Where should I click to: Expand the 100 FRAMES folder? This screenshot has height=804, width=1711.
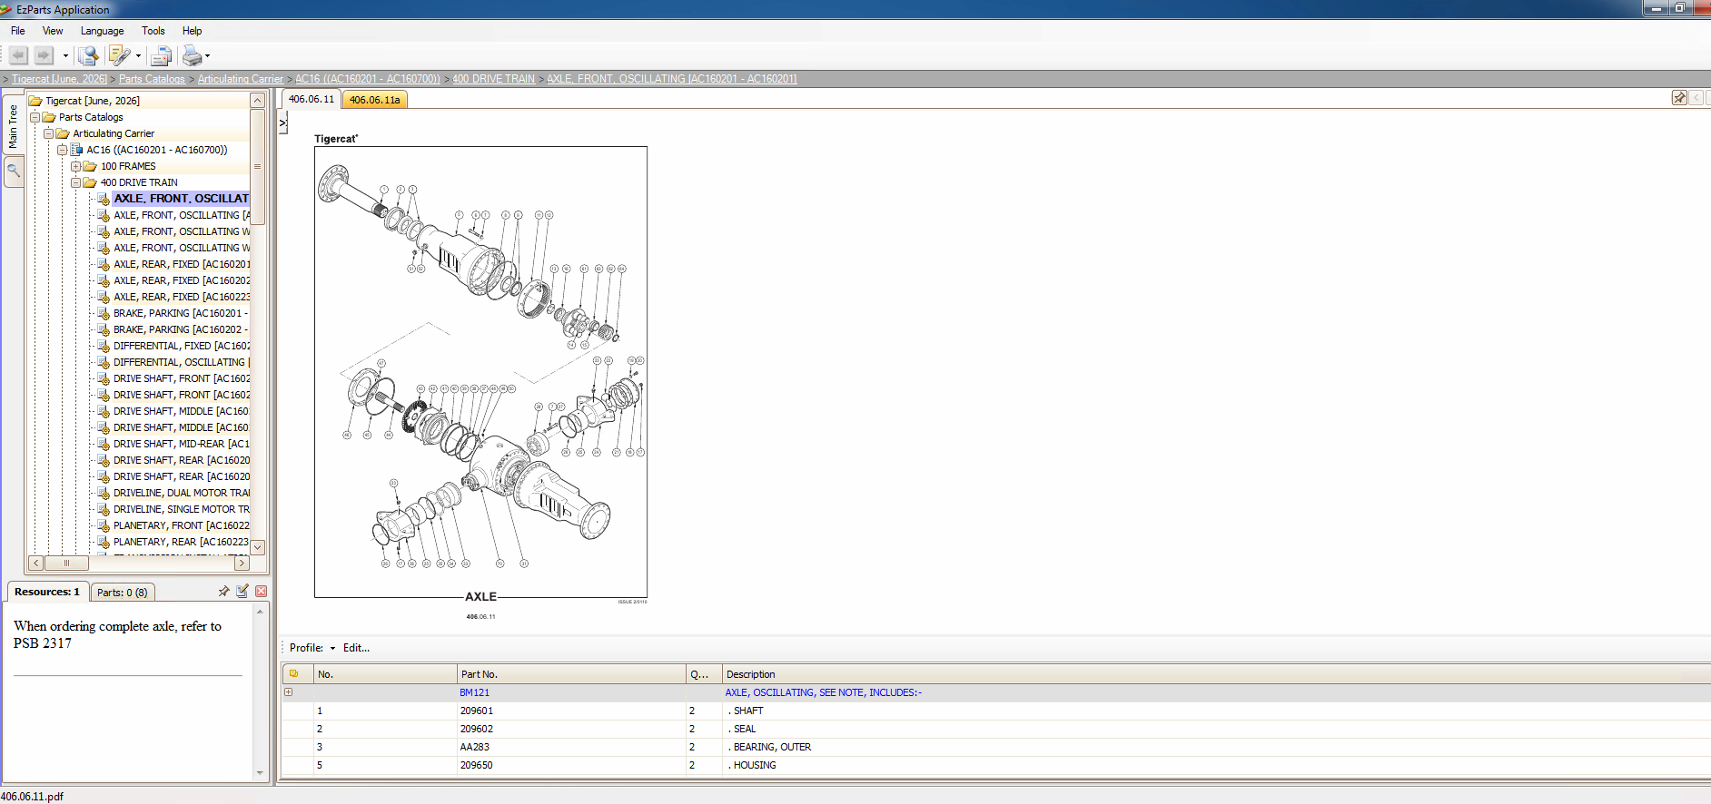tap(76, 166)
